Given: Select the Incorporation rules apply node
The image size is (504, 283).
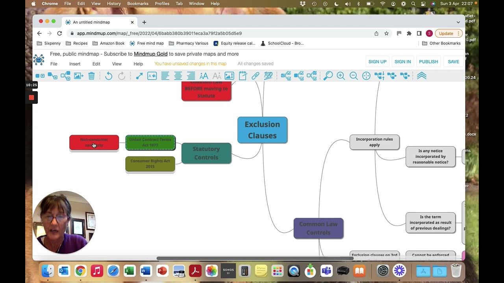Looking at the screenshot, I should (374, 142).
